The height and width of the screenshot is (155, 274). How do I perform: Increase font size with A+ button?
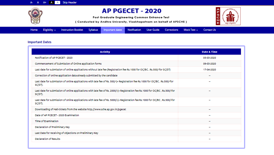pos(45,3)
